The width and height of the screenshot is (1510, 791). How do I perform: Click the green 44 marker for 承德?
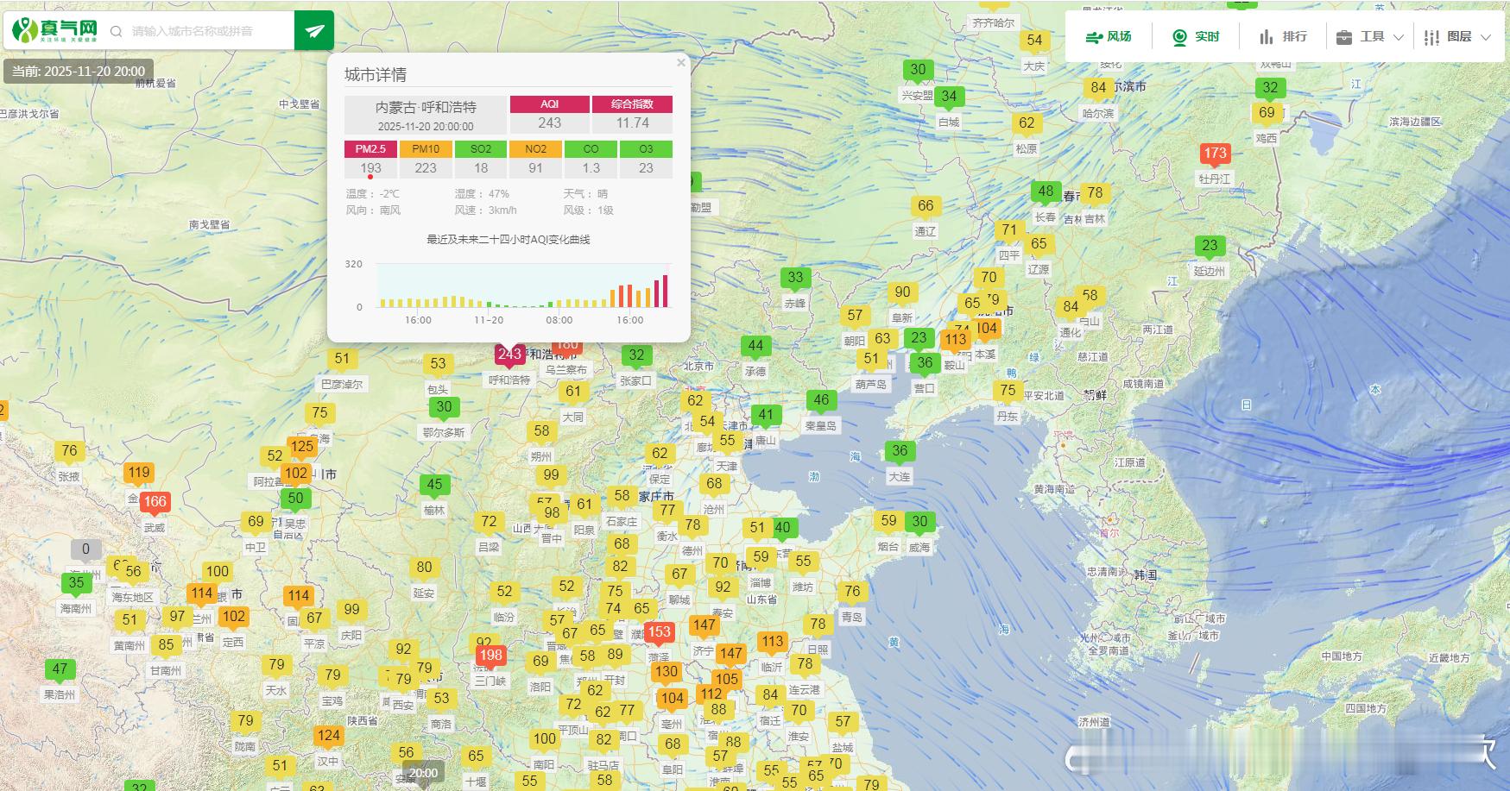pos(755,347)
